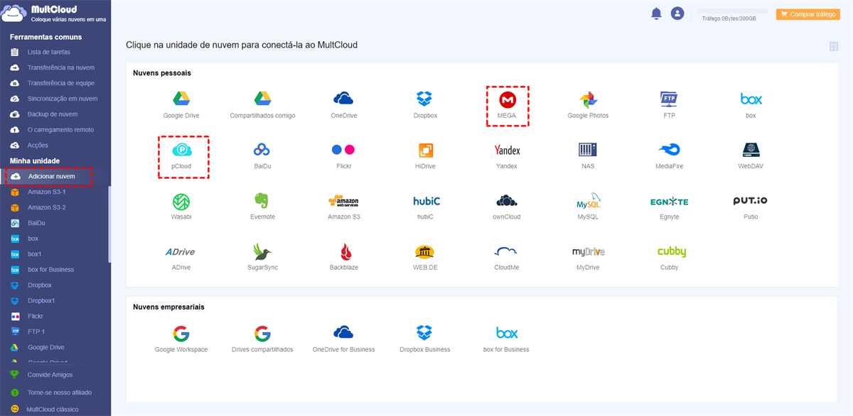Choose the Putio cloud

click(751, 207)
